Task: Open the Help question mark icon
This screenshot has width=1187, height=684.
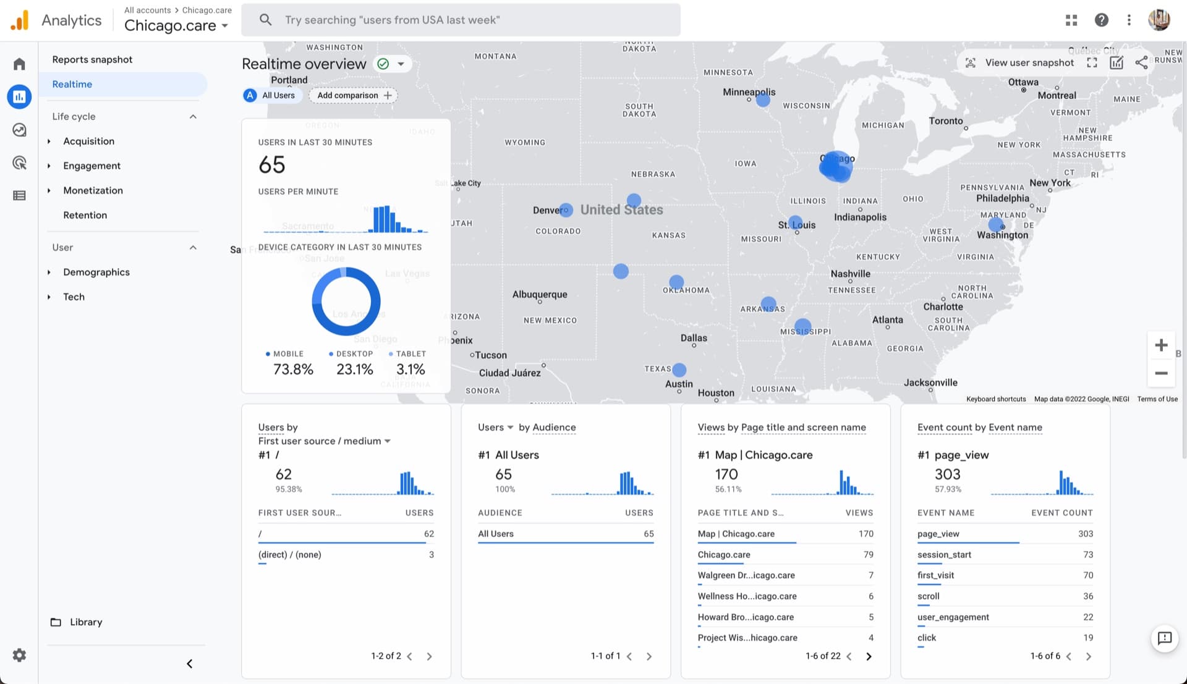Action: pos(1101,20)
